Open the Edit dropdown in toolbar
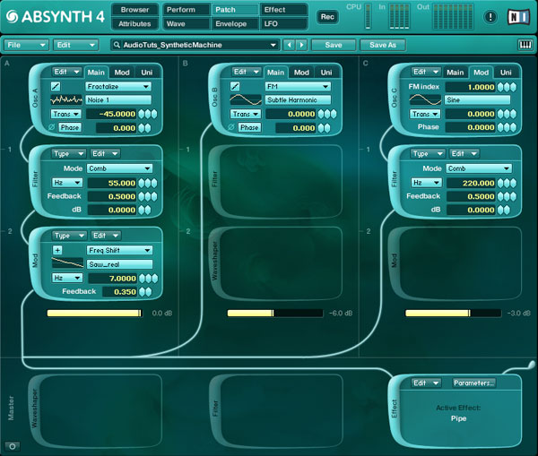 coord(76,45)
